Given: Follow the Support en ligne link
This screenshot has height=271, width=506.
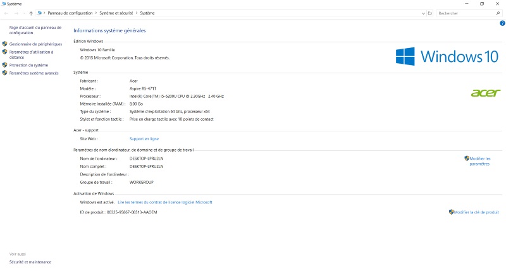Looking at the screenshot, I should coord(144,139).
